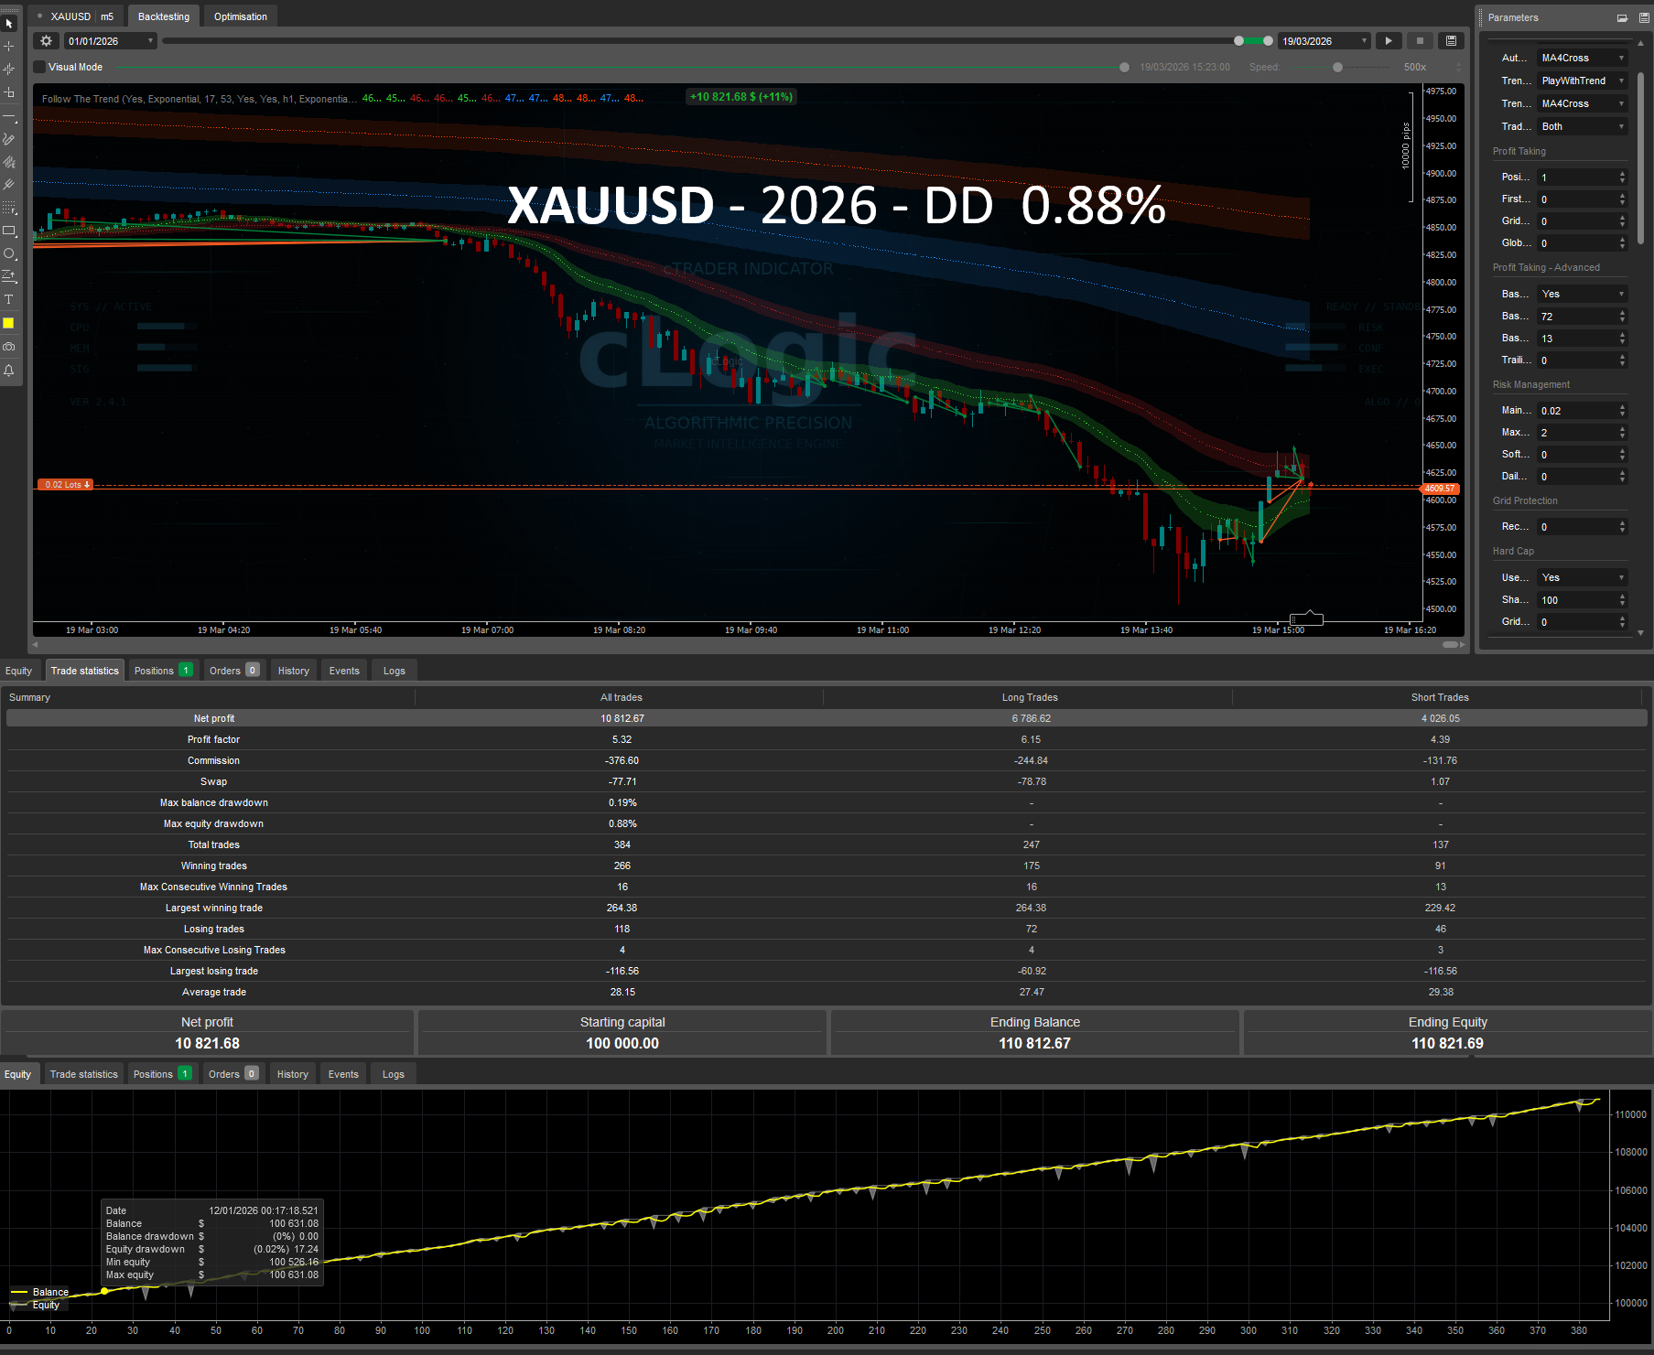The image size is (1654, 1355).
Task: Switch to the Optimisation tab
Action: pos(240,16)
